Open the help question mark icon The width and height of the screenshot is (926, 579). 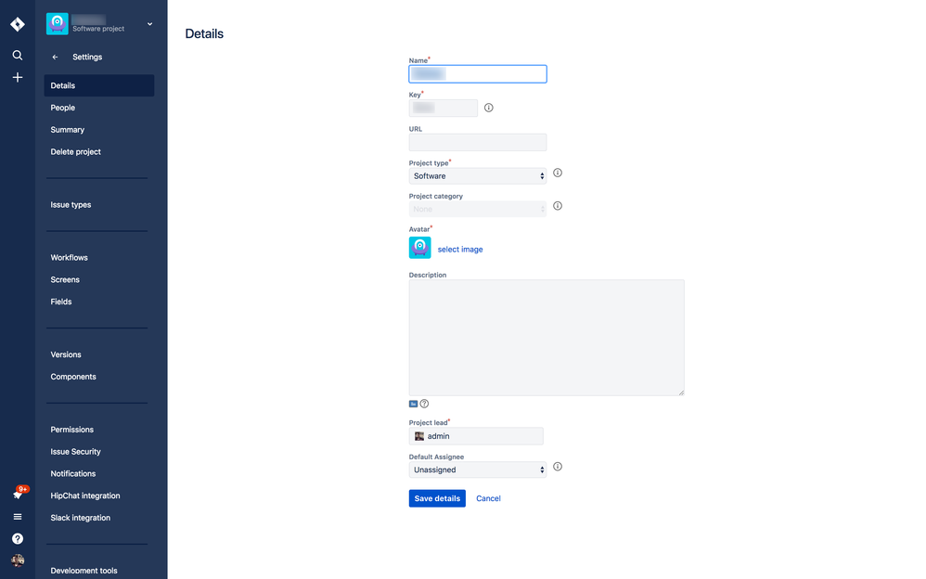[x=17, y=538]
